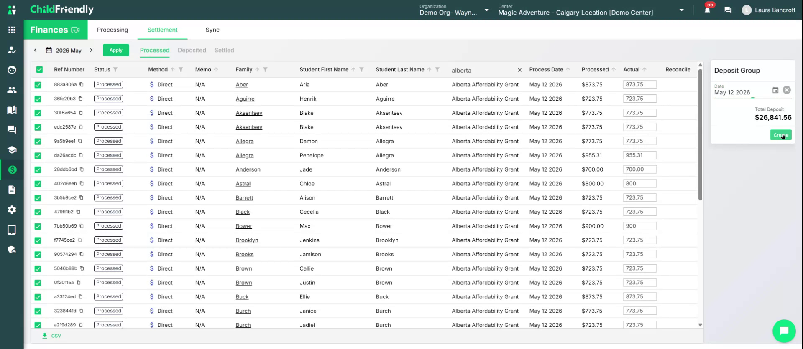This screenshot has height=349, width=803.
Task: Filter the Status column
Action: (x=115, y=70)
